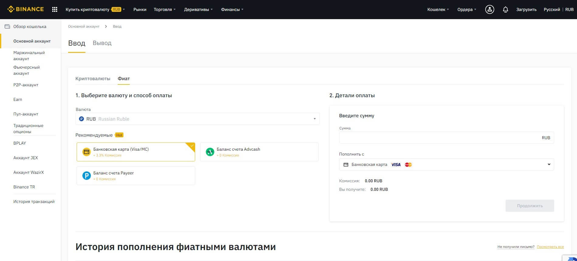Expand the Ордера dropdown menu
The height and width of the screenshot is (261, 577).
(x=467, y=9)
